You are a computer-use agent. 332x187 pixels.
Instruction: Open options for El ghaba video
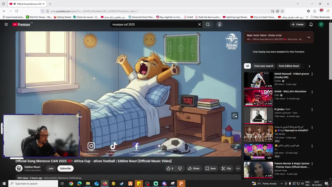pyautogui.click(x=312, y=110)
